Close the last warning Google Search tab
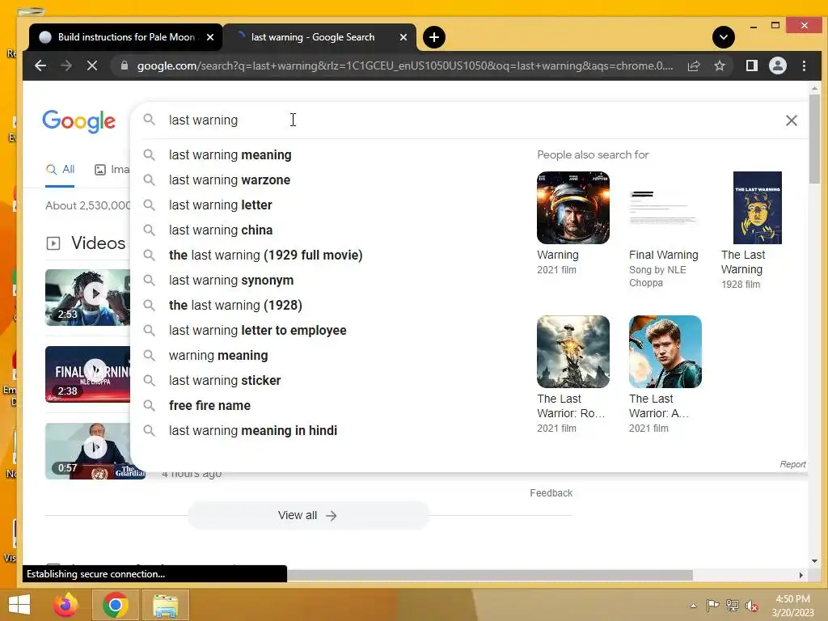The height and width of the screenshot is (621, 828). coord(403,37)
